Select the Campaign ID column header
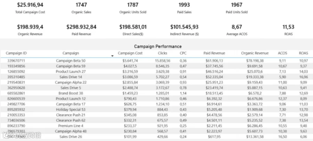313x141 pixels. click(16, 53)
